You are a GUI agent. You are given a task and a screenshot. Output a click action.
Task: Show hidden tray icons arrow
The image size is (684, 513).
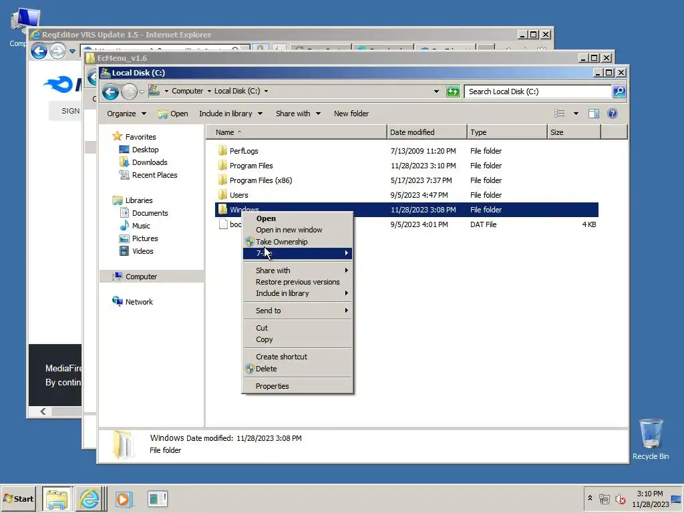pos(590,498)
